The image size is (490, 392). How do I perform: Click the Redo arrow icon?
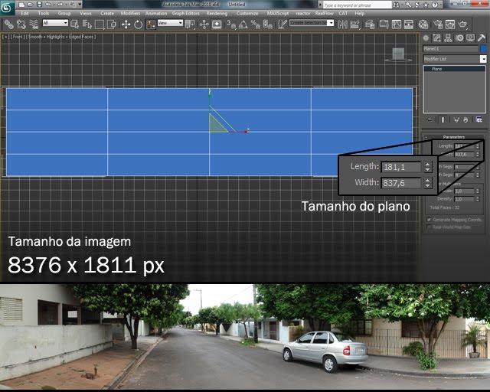[x=60, y=5]
